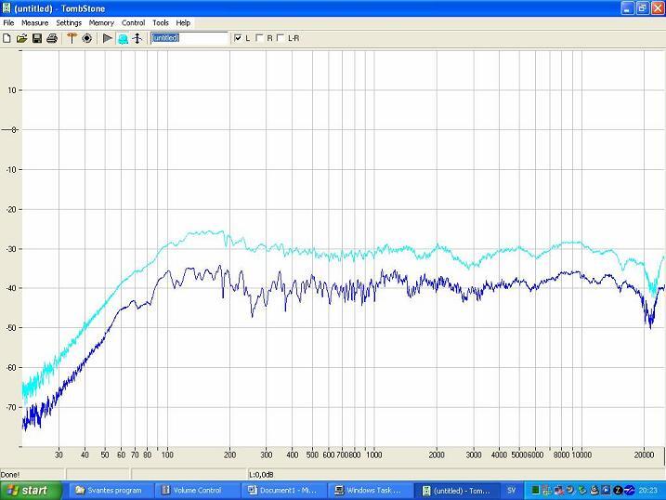Viewport: 666px width, 500px height.
Task: Click the L:0,0dB status bar readout
Action: tap(261, 475)
